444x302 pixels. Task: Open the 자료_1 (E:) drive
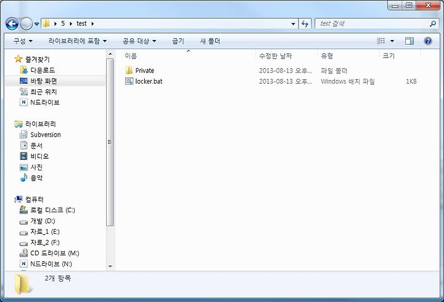point(45,232)
